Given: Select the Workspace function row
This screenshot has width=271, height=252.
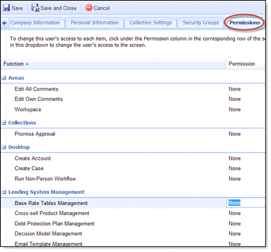Looking at the screenshot, I should (x=133, y=109).
